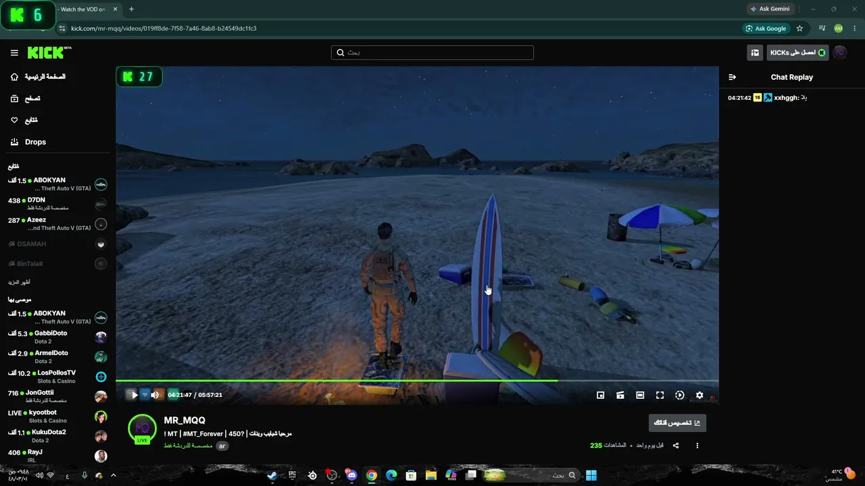Expand following list with أظهر المزيد
The width and height of the screenshot is (865, 486).
19,282
